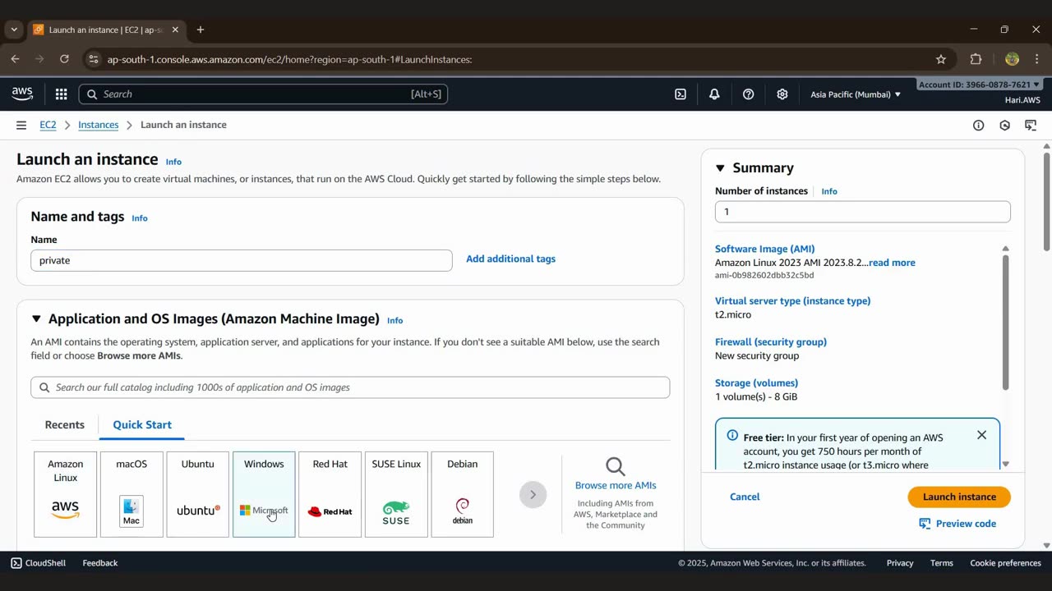
Task: Focus the AMI catalog search box
Action: [x=350, y=387]
